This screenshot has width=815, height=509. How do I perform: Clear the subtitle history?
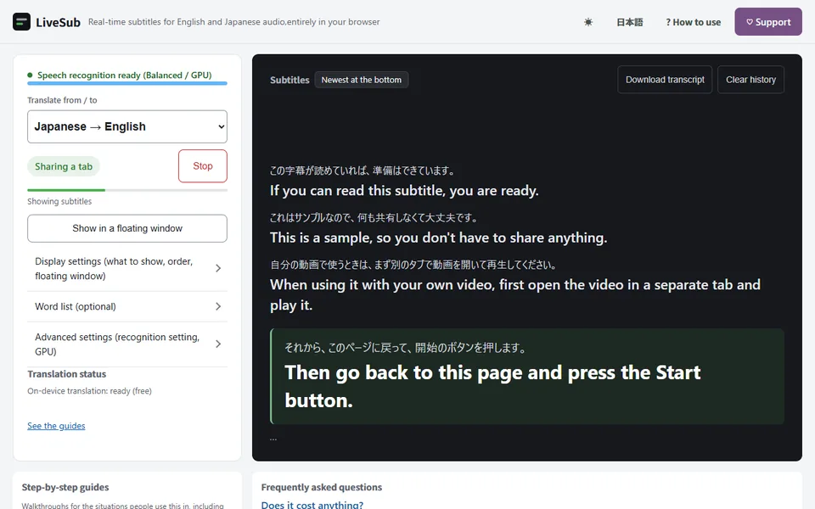click(750, 80)
